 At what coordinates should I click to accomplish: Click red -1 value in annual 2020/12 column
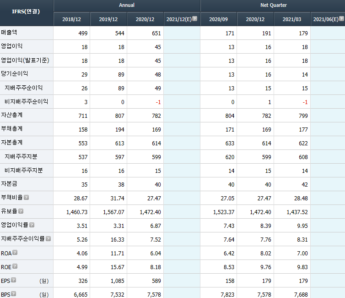coord(158,102)
